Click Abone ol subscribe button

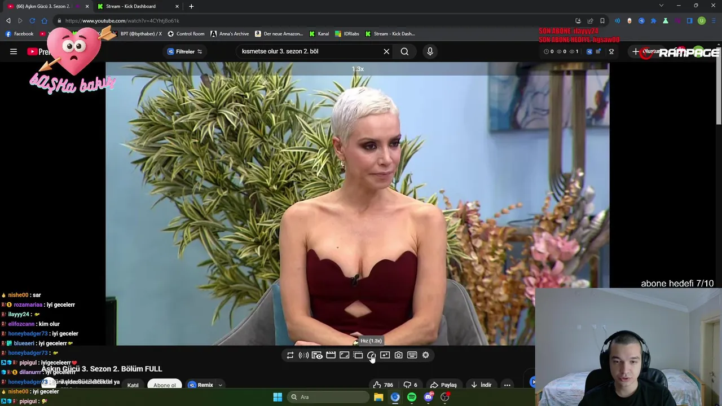[x=165, y=385]
